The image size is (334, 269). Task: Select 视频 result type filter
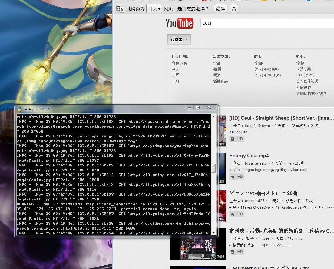(217, 69)
